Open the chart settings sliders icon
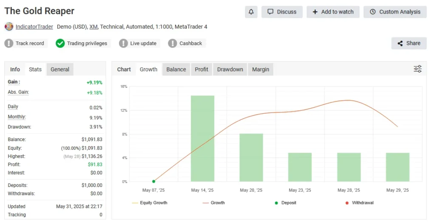The image size is (435, 223). tap(418, 69)
